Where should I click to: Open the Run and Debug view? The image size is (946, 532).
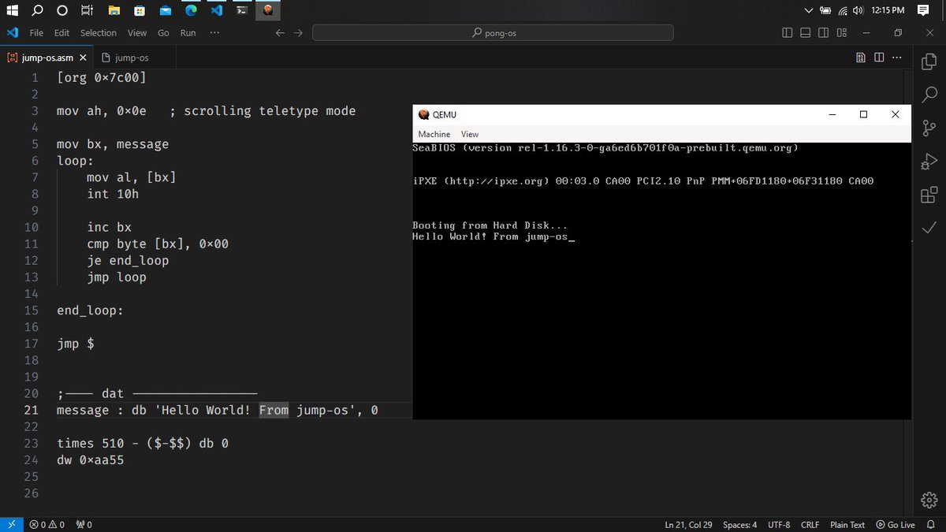pyautogui.click(x=929, y=162)
